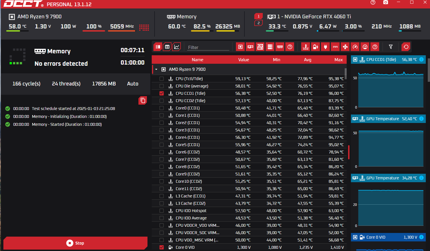The image size is (430, 251).
Task: Click the funnel filter icon
Action: click(x=391, y=47)
